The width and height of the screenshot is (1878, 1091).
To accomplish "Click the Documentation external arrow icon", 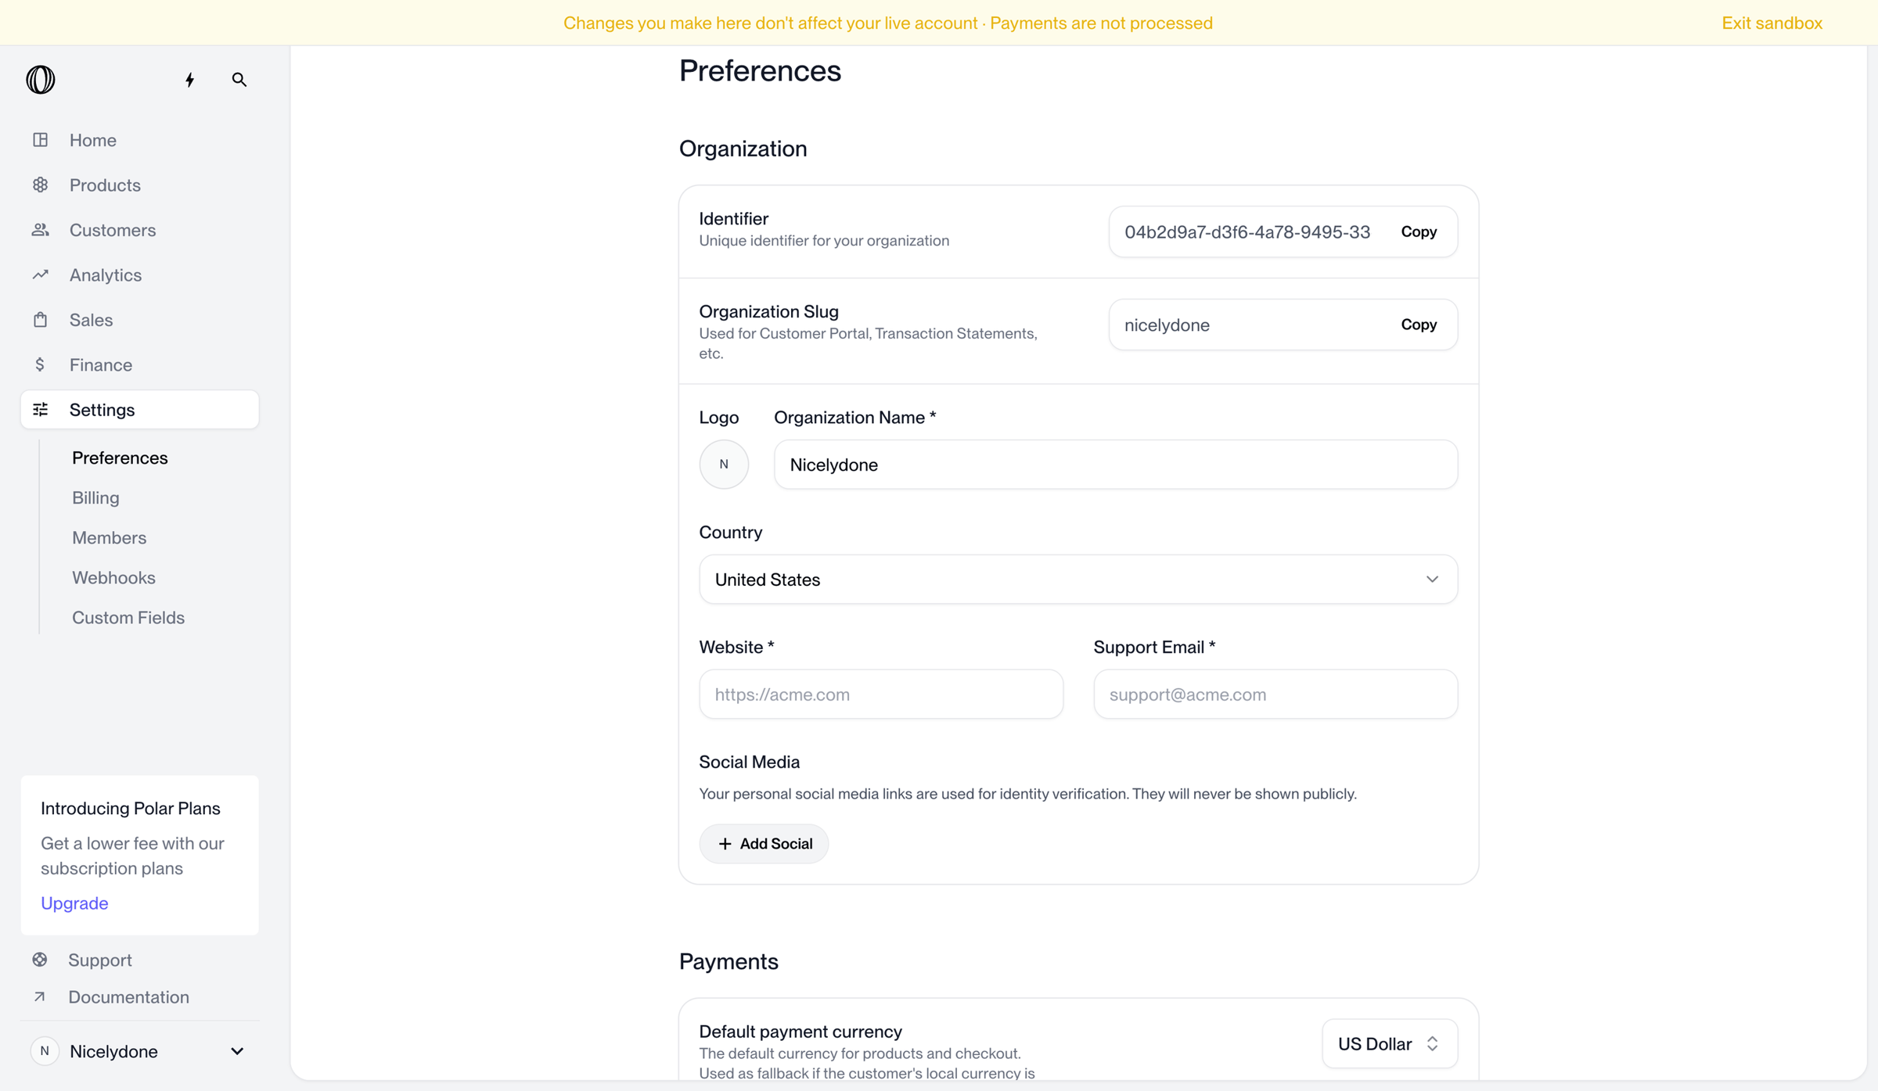I will [40, 996].
